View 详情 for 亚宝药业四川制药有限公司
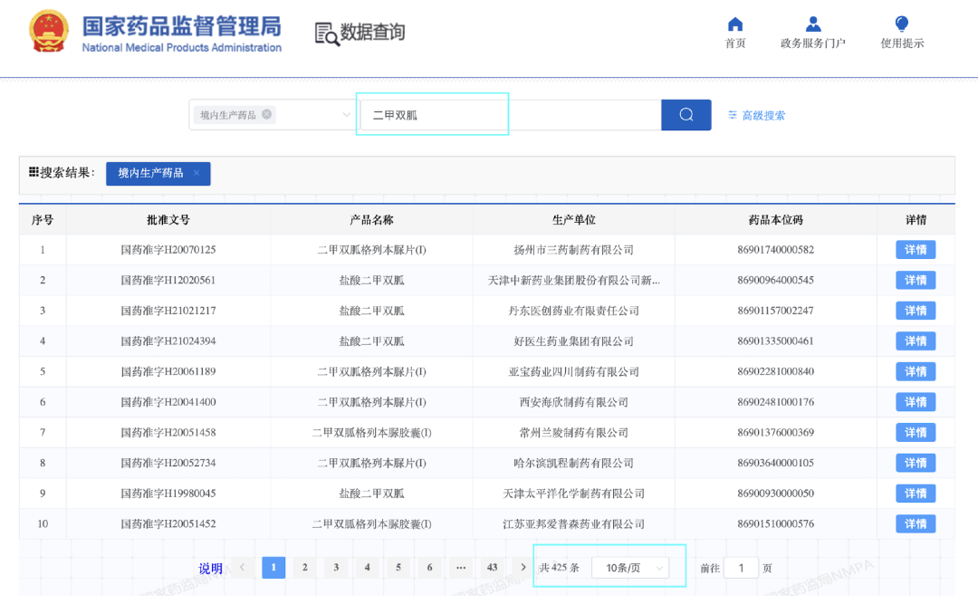978x604 pixels. pos(916,371)
